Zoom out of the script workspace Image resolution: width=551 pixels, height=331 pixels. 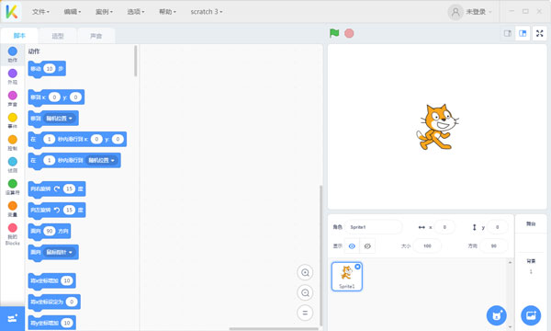click(x=305, y=292)
